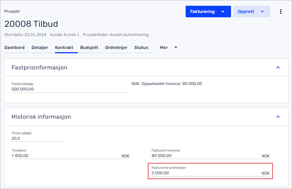Go to the Budsjett tab
Screen dimensions: 292x189
click(89, 48)
